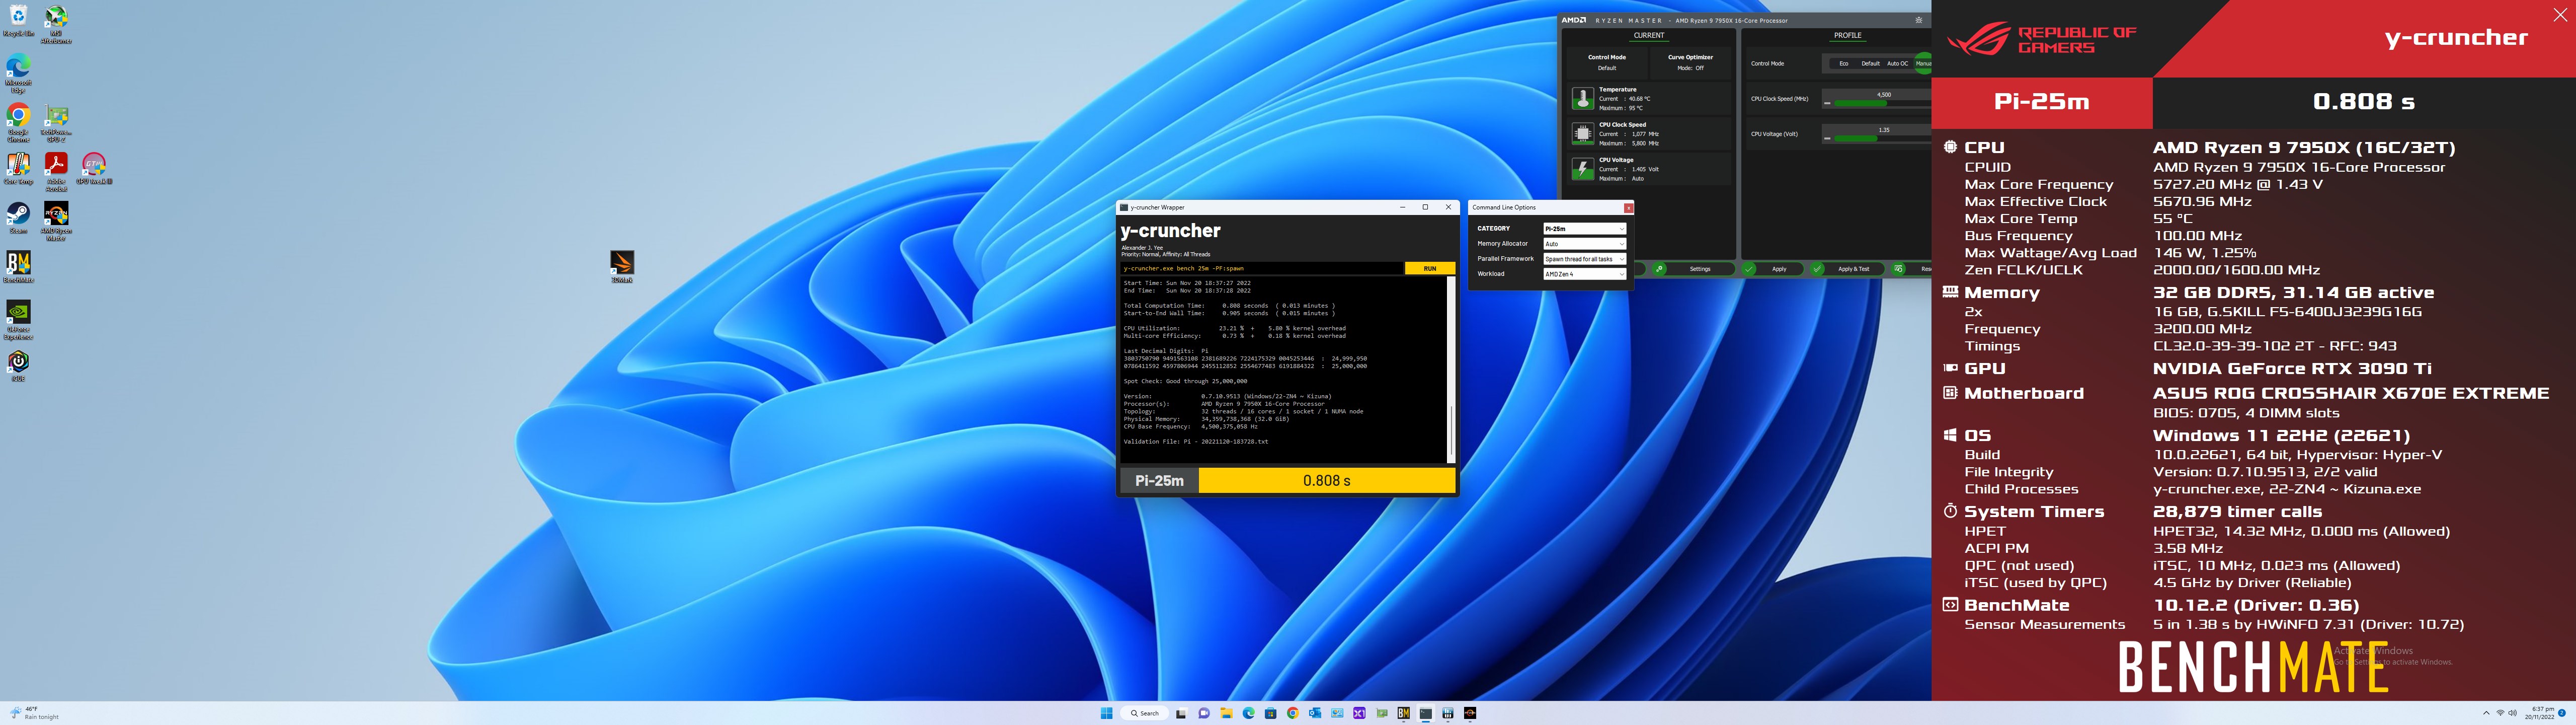The image size is (2576, 725).
Task: Open Windows Start menu
Action: [x=1107, y=713]
